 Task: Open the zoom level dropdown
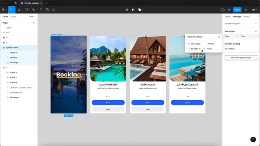[x=254, y=10]
